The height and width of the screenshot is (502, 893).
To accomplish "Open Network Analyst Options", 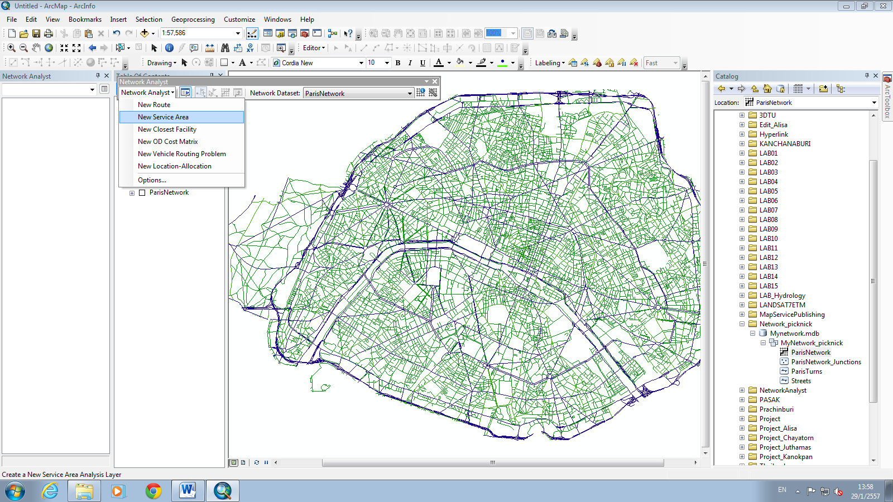I will [x=152, y=180].
